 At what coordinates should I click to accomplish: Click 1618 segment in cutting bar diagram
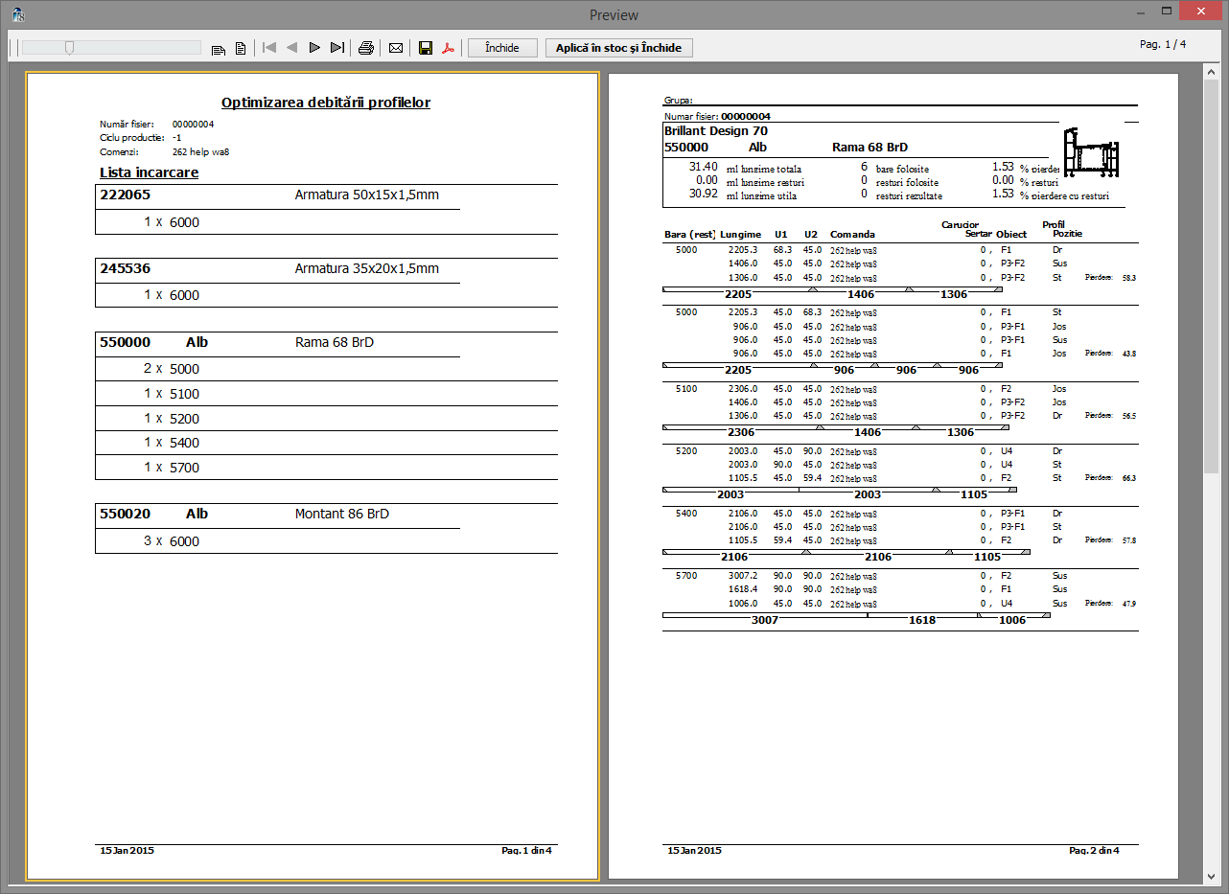tap(922, 620)
